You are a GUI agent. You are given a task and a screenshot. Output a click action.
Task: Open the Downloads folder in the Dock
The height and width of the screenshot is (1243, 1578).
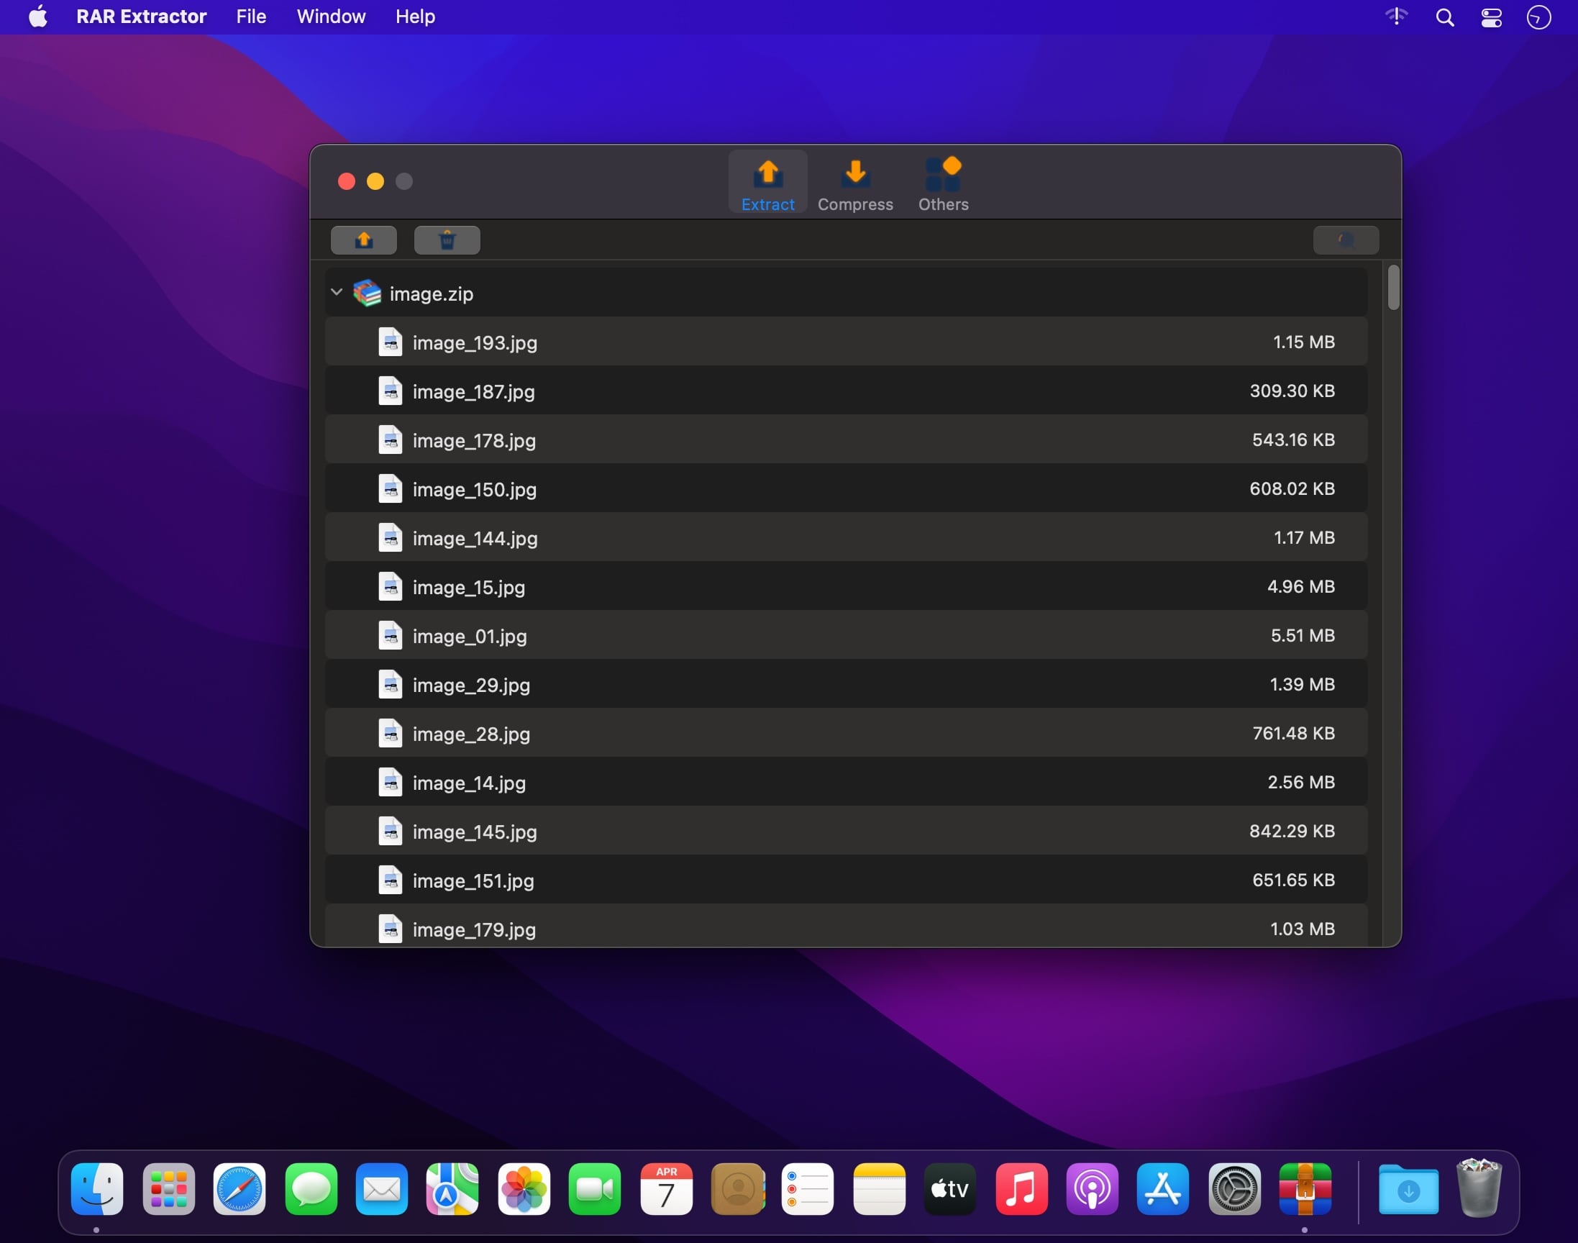click(1408, 1189)
